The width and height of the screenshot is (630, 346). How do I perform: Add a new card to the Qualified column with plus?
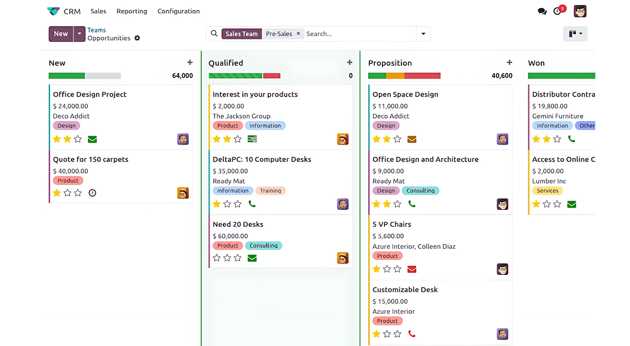(349, 63)
